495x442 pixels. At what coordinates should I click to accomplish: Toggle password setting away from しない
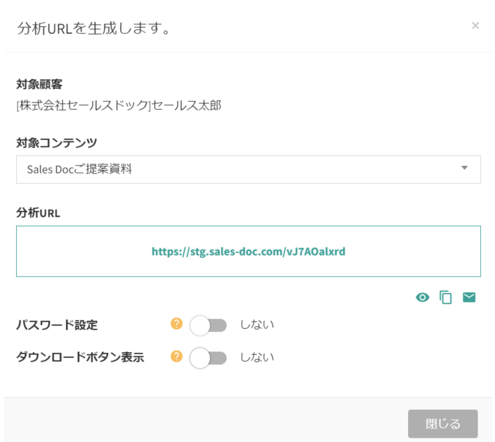pos(208,325)
